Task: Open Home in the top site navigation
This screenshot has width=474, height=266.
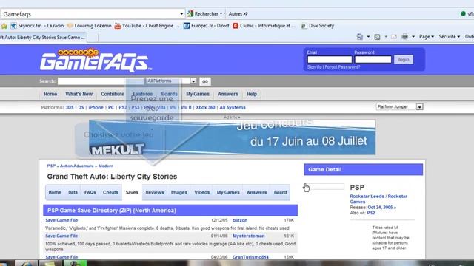Action: [x=50, y=94]
